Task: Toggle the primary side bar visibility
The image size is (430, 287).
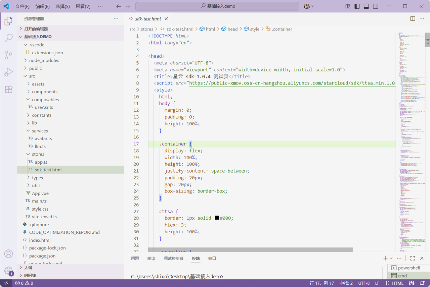Action: 357,6
